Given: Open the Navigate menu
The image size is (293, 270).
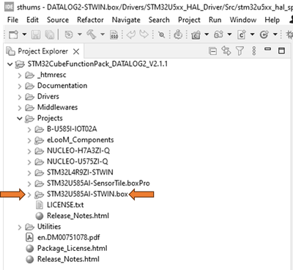Looking at the screenshot, I should click(126, 20).
